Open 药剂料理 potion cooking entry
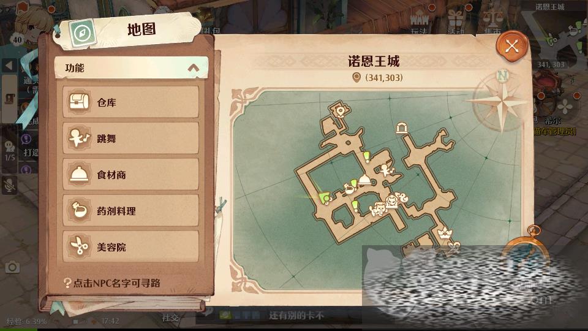 [130, 211]
